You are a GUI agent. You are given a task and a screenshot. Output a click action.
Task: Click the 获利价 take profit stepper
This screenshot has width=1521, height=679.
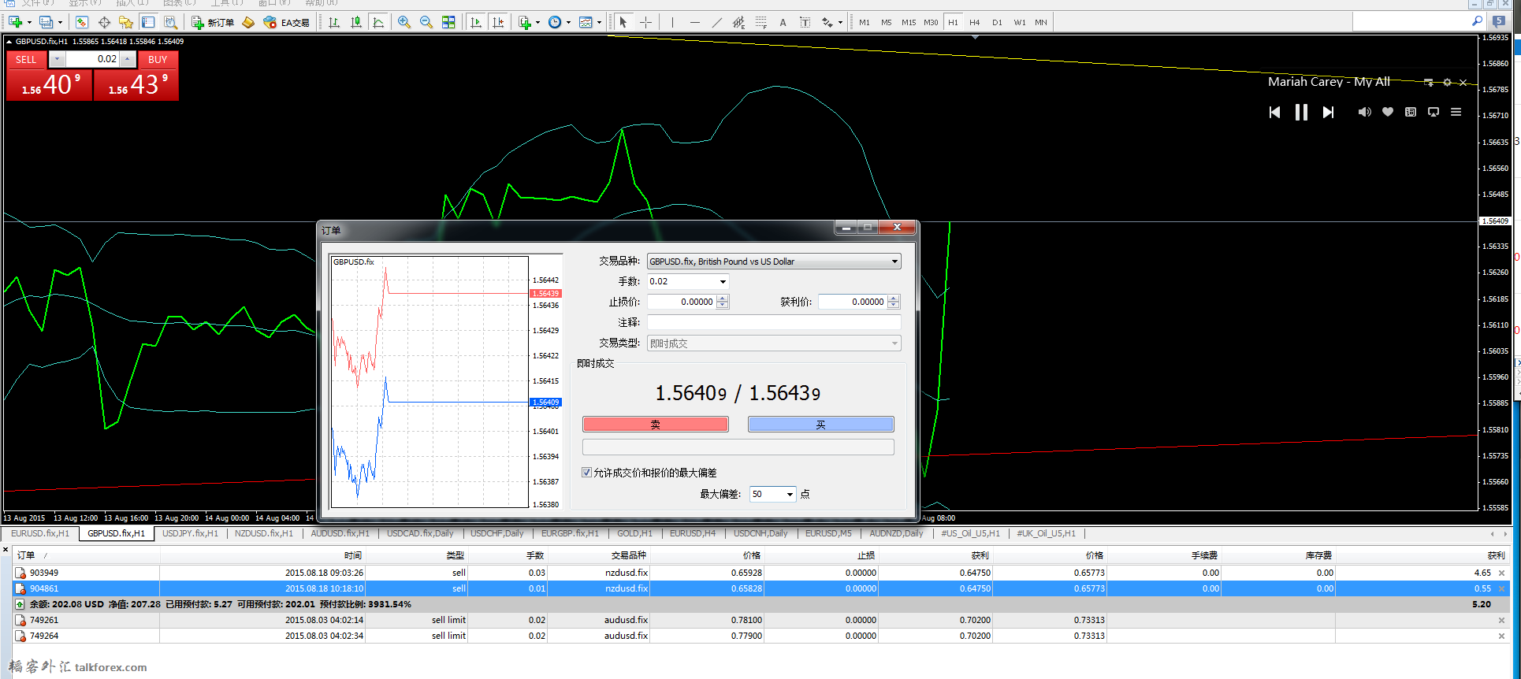pyautogui.click(x=893, y=302)
